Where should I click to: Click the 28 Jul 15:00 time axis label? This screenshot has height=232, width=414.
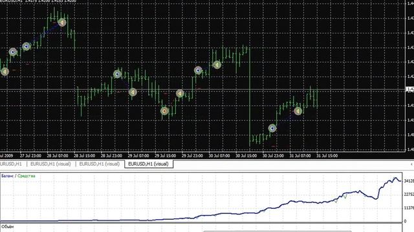pos(84,156)
